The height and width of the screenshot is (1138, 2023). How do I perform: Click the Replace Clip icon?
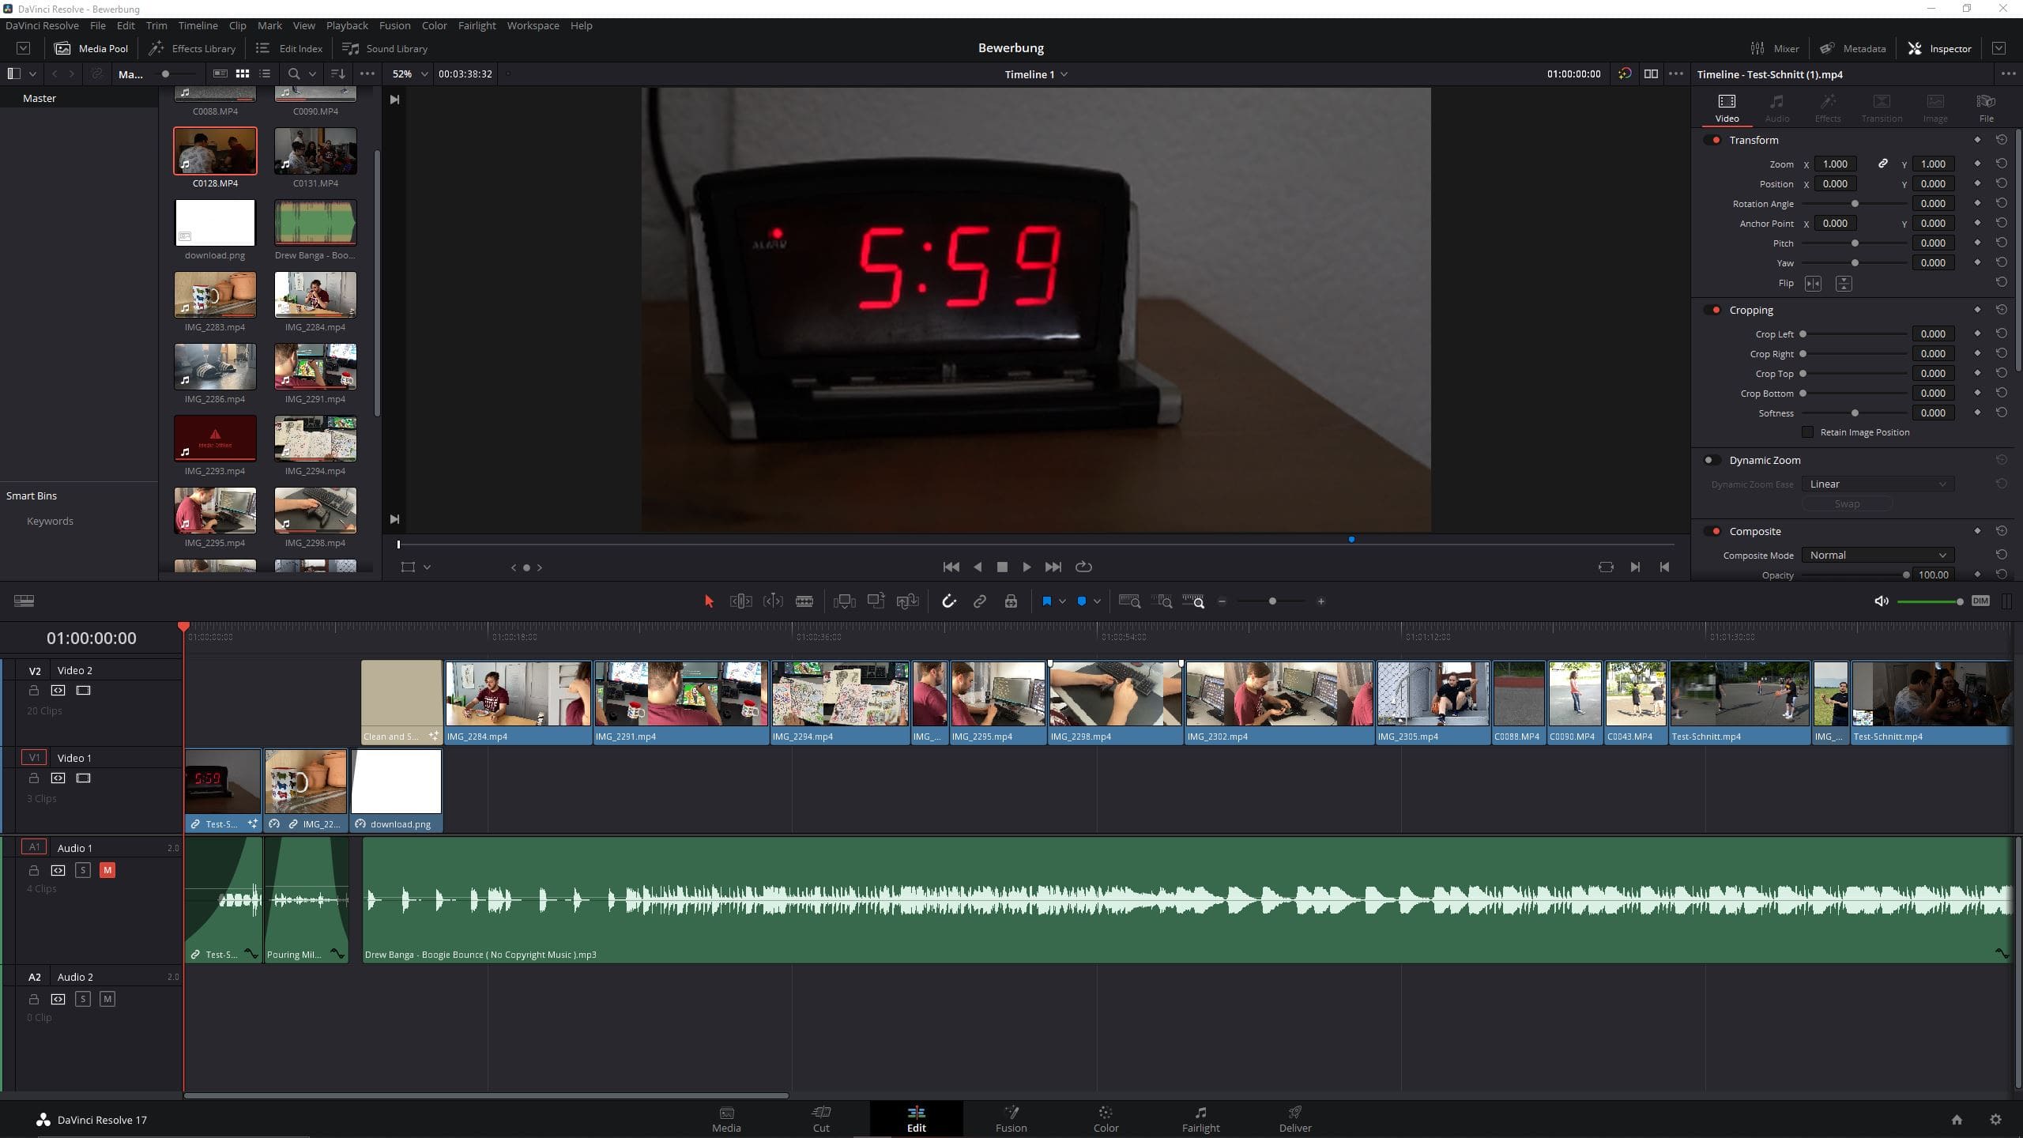907,601
